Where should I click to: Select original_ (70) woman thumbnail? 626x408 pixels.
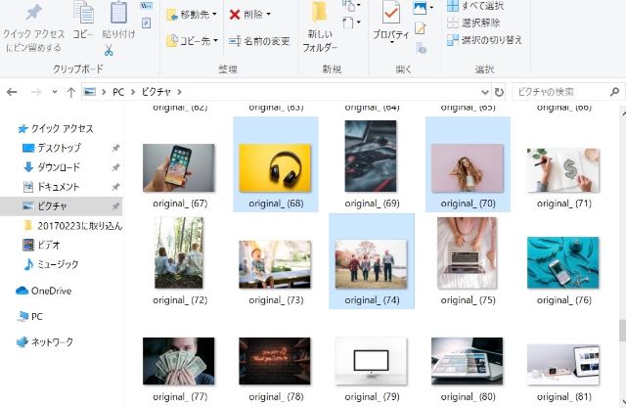click(468, 167)
